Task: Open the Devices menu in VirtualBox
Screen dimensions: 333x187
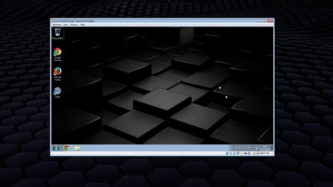Action: tap(74, 25)
